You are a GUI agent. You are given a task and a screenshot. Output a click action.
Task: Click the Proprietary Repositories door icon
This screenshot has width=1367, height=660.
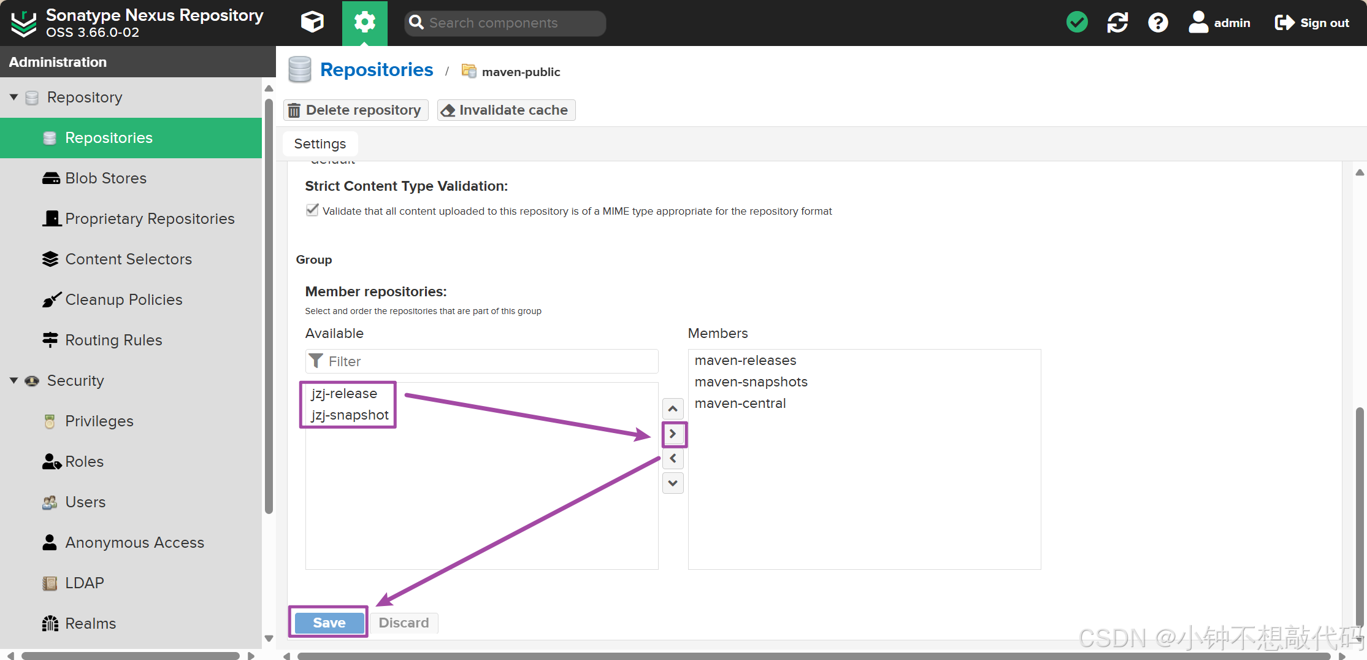tap(52, 218)
